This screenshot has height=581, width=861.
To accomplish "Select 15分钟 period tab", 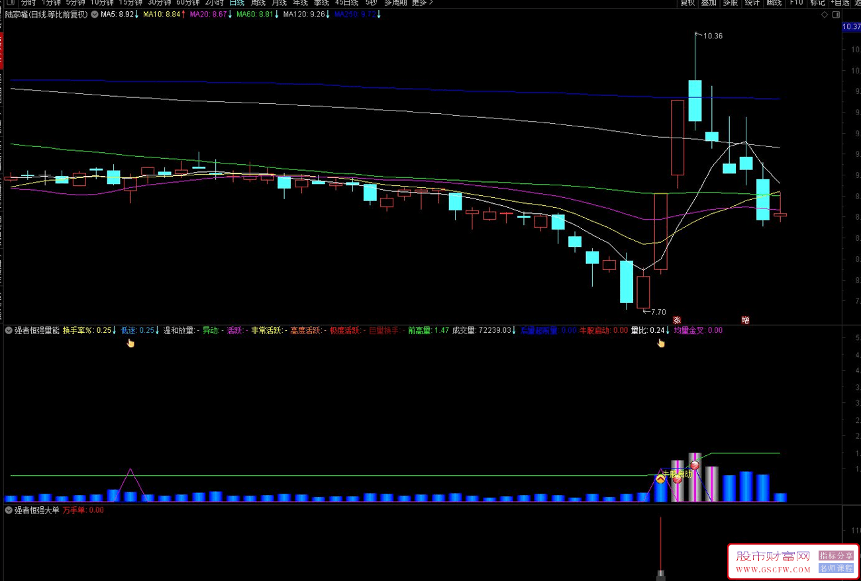I will point(130,3).
